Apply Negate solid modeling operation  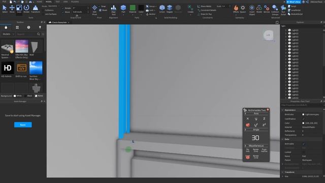click(170, 9)
